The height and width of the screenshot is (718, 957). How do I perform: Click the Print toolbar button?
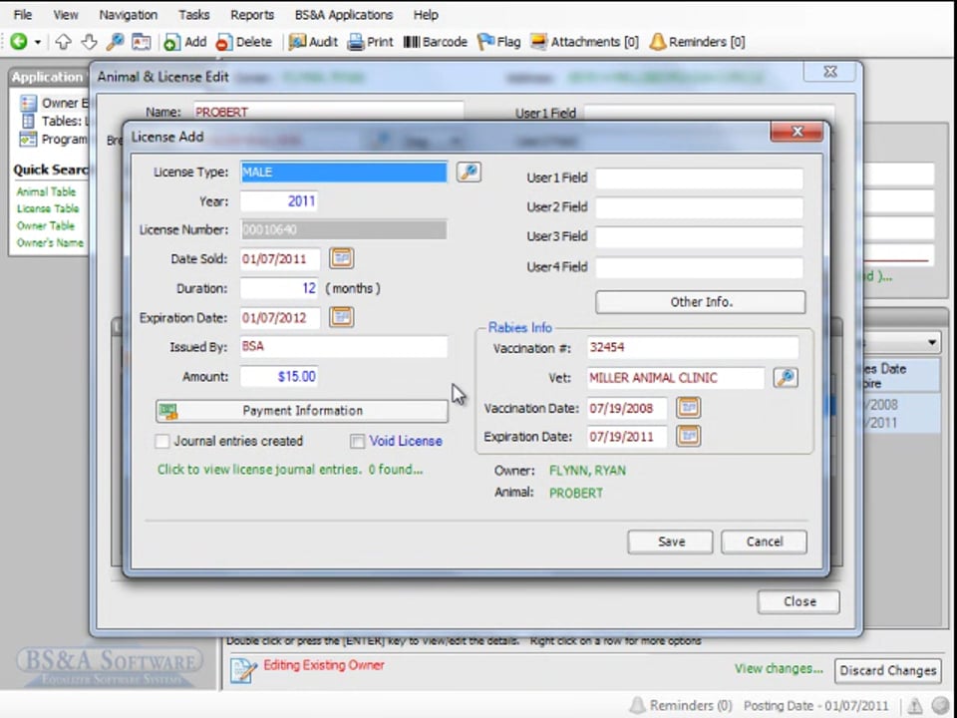click(x=370, y=42)
